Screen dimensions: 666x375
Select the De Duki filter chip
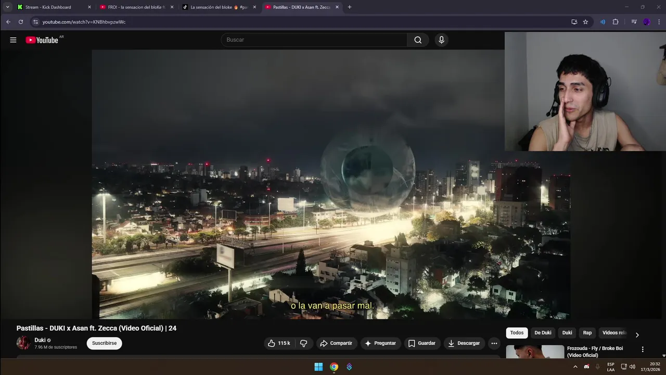(543, 333)
